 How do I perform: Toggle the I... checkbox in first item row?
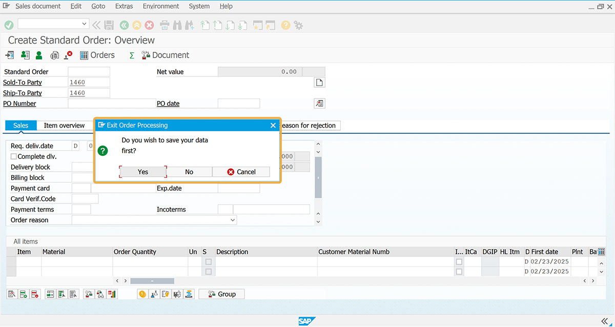(x=459, y=262)
